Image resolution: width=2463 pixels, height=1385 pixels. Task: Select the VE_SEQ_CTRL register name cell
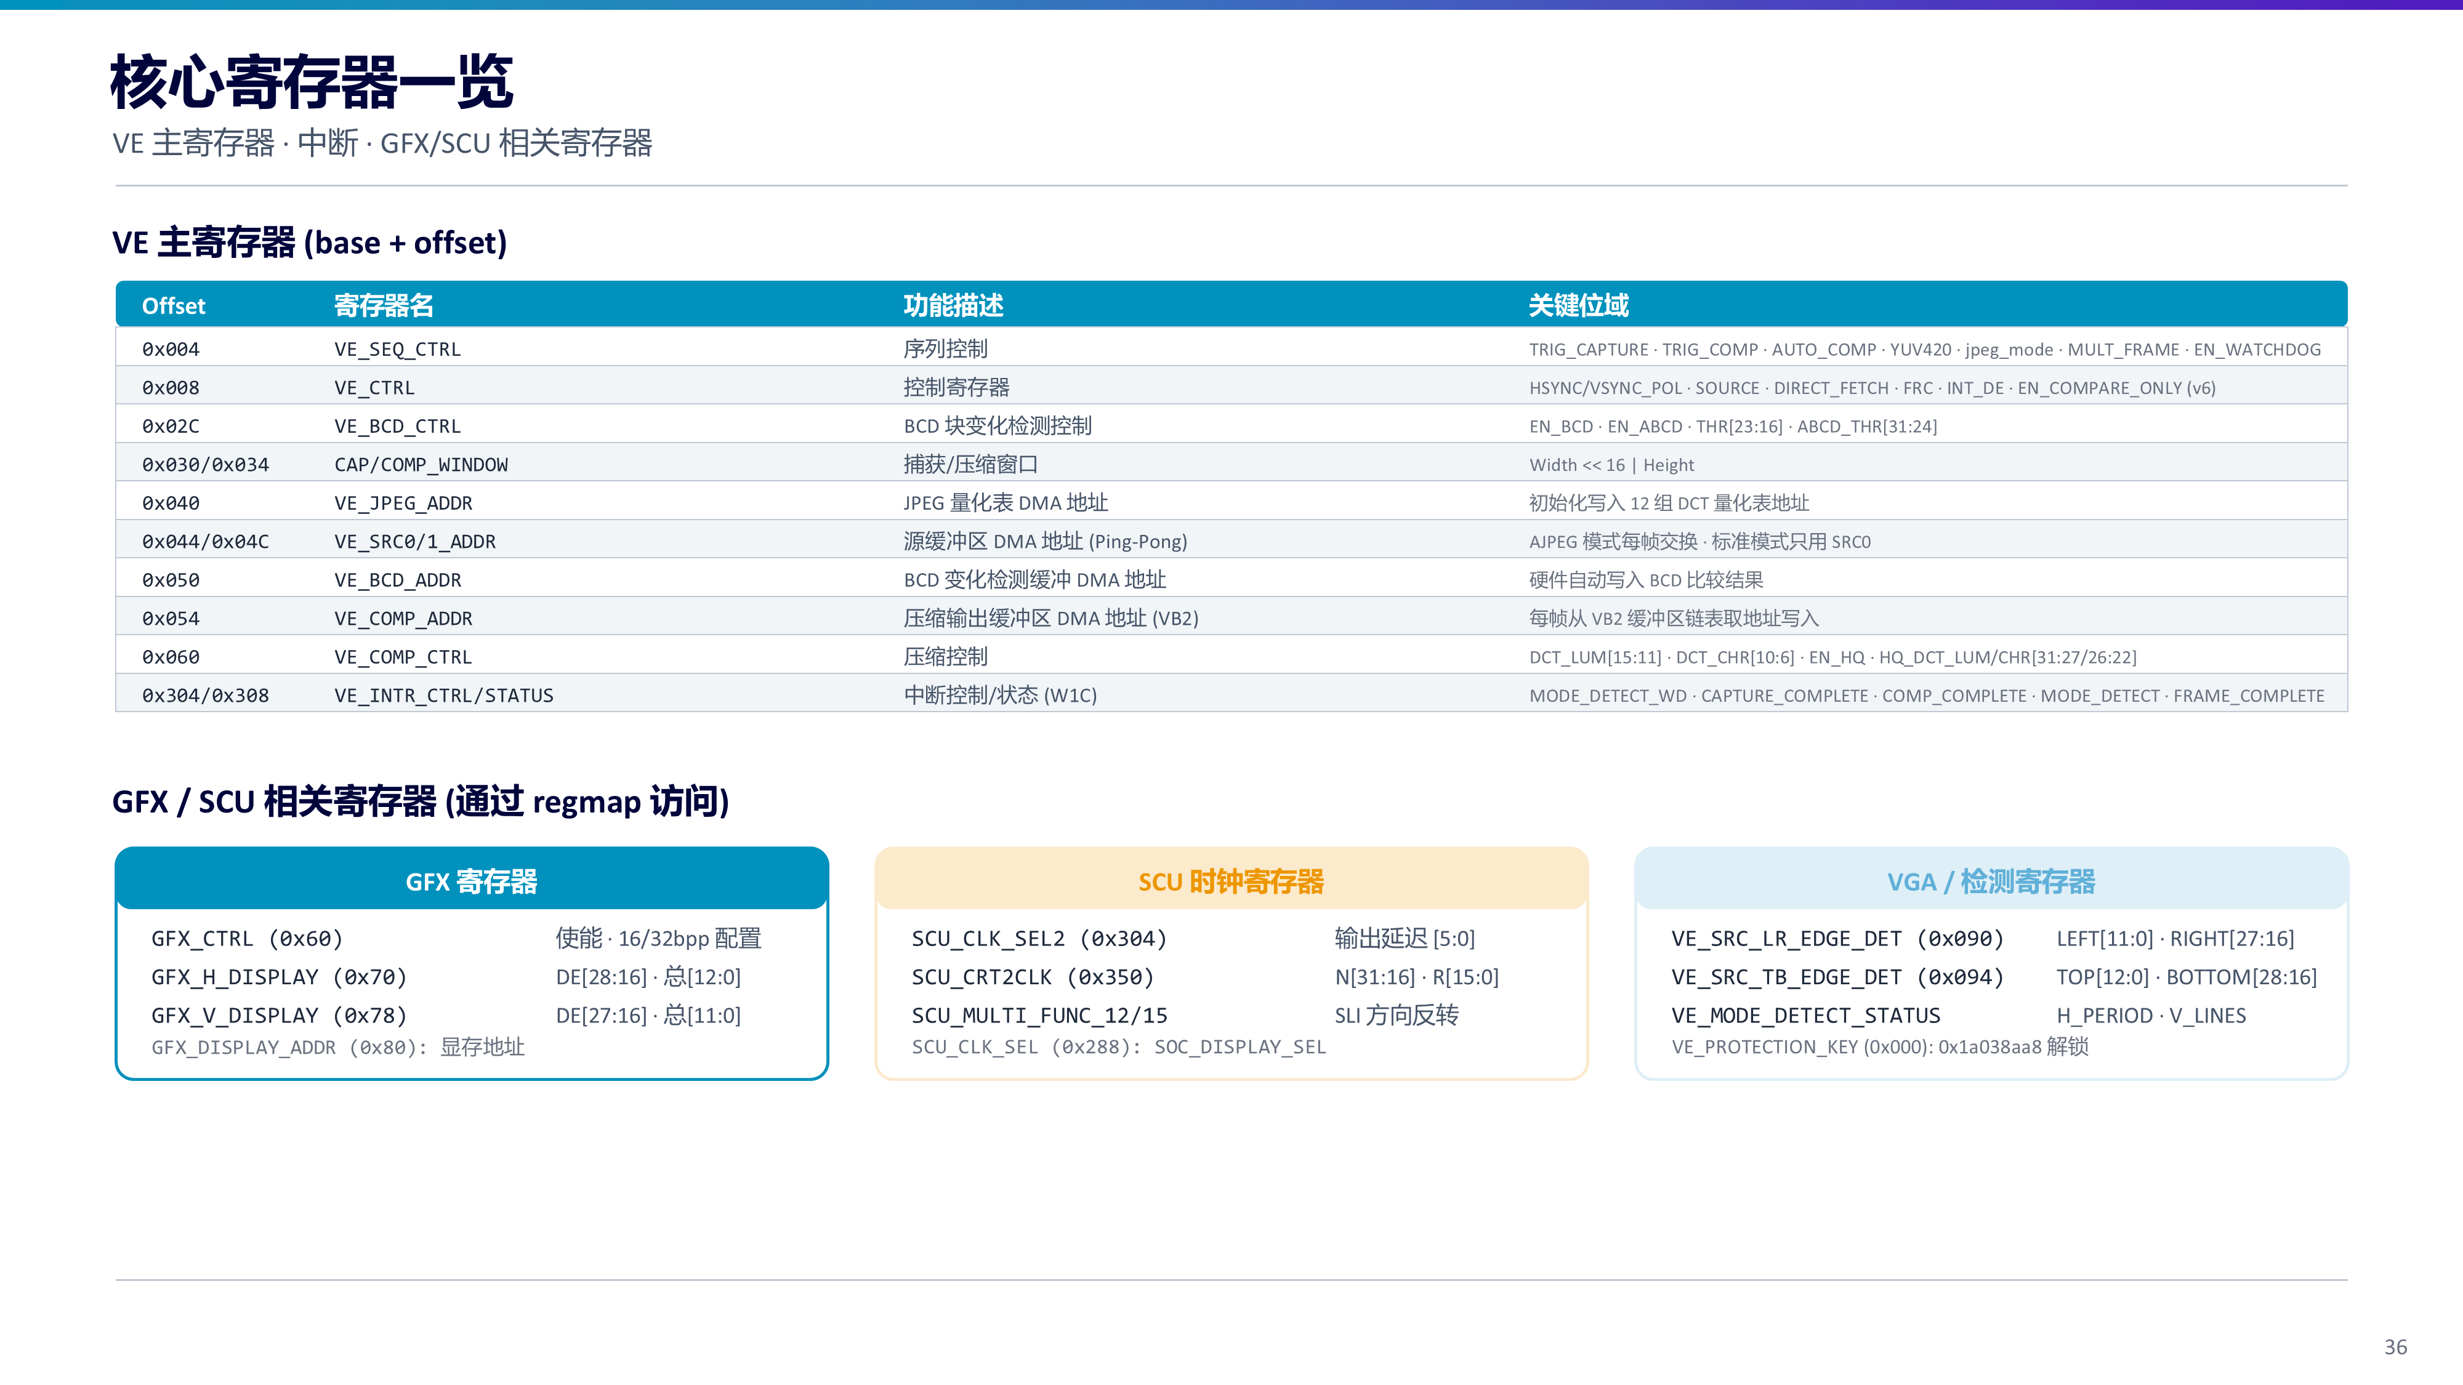pyautogui.click(x=398, y=349)
